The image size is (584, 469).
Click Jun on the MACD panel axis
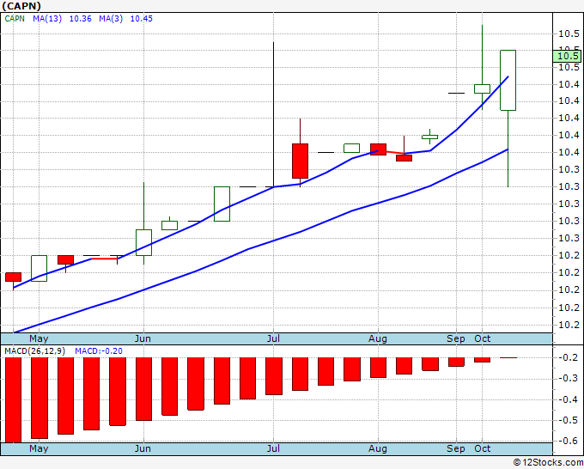pos(143,448)
